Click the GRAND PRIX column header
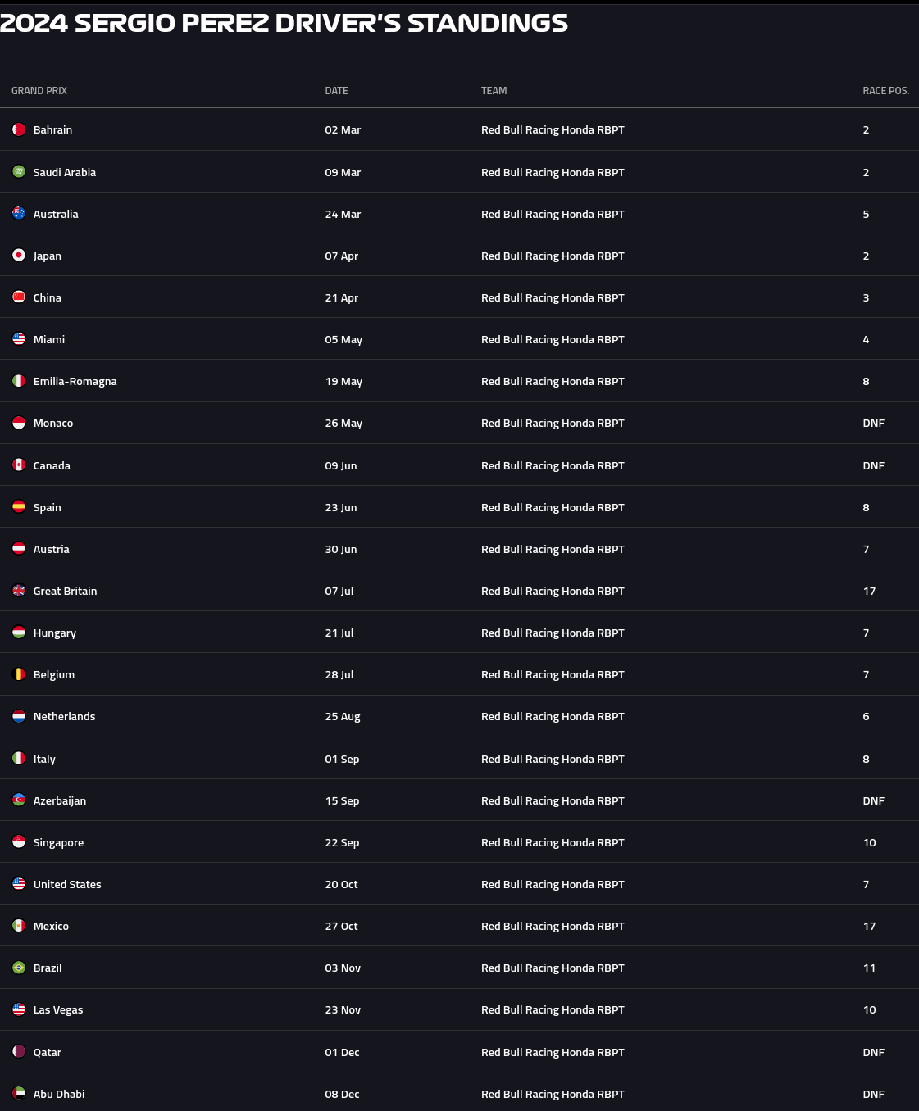 click(x=39, y=91)
